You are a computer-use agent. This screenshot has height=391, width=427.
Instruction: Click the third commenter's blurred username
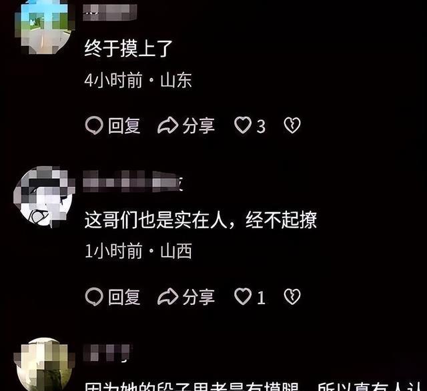(x=108, y=353)
